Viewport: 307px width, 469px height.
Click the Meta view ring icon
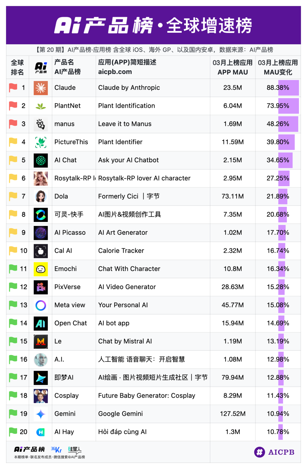[41, 305]
